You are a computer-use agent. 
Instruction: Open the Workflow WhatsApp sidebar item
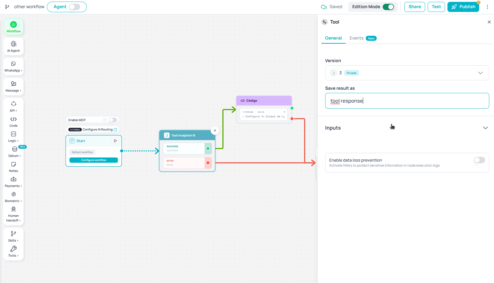click(14, 27)
